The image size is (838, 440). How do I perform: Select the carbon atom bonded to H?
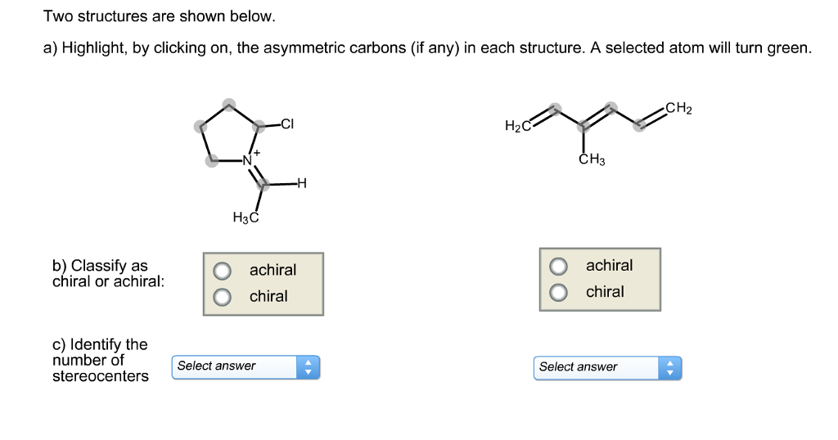263,184
